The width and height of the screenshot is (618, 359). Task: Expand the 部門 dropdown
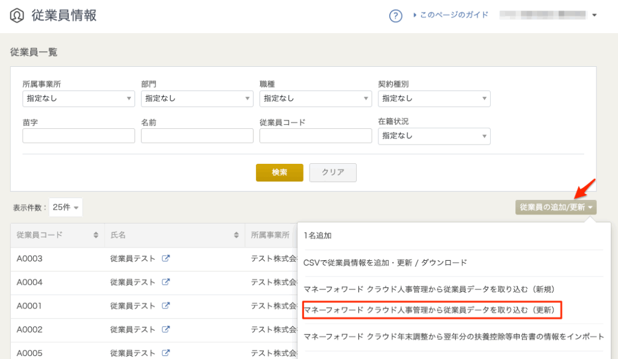[197, 98]
